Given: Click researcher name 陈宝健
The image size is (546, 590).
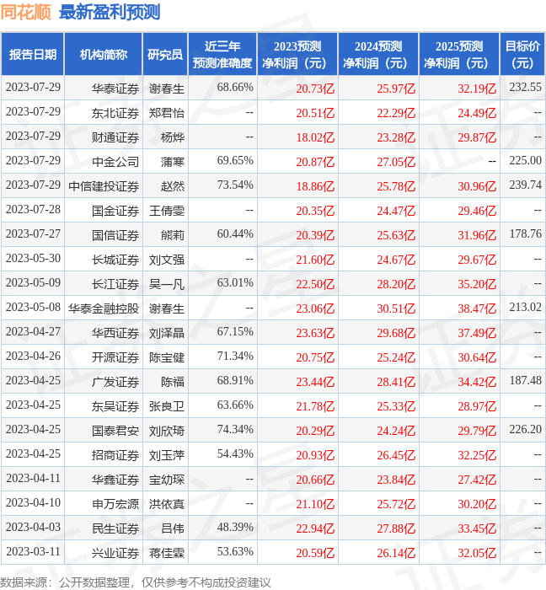Looking at the screenshot, I should (x=167, y=357).
